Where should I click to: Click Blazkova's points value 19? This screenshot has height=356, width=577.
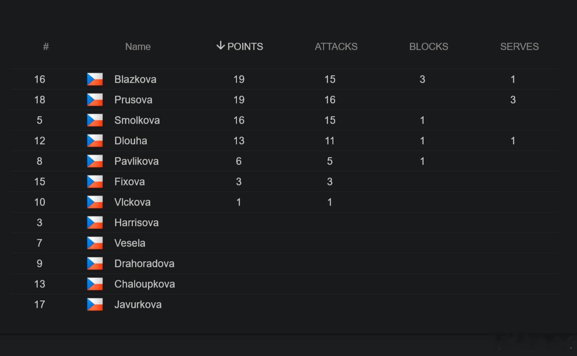(239, 79)
